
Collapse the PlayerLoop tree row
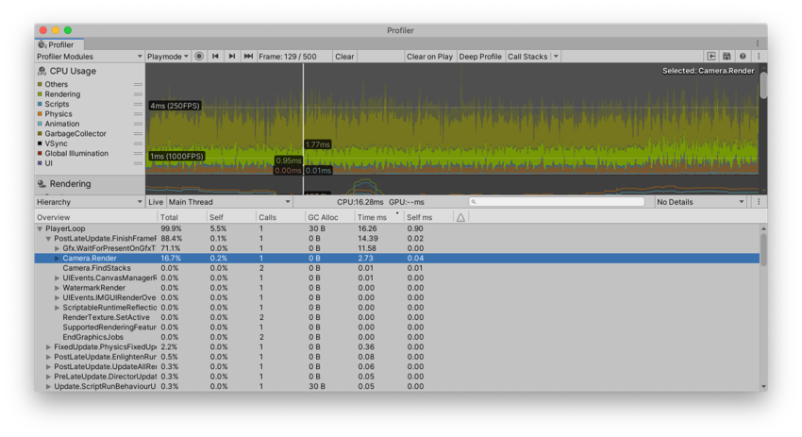[40, 228]
